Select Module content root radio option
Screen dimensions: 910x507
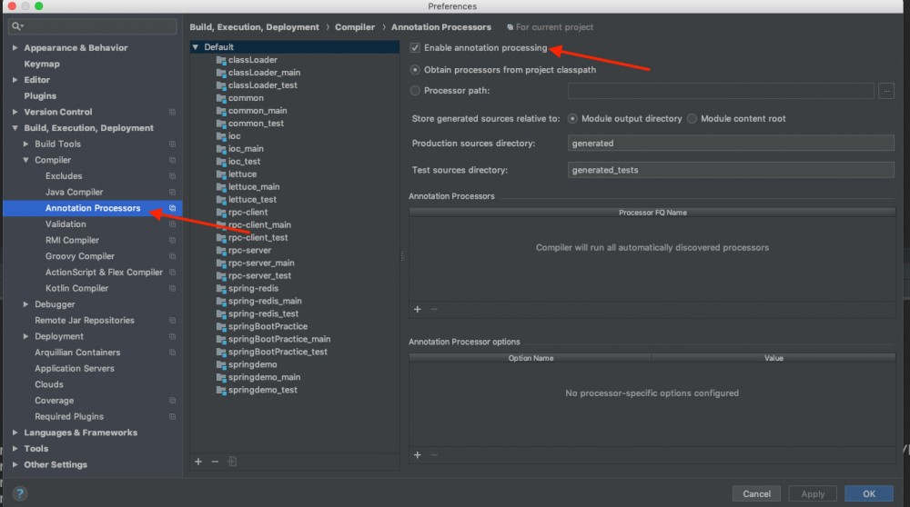coord(693,119)
